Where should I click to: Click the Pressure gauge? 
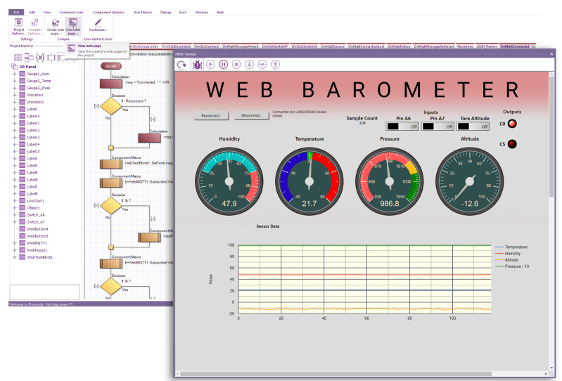pos(389,181)
